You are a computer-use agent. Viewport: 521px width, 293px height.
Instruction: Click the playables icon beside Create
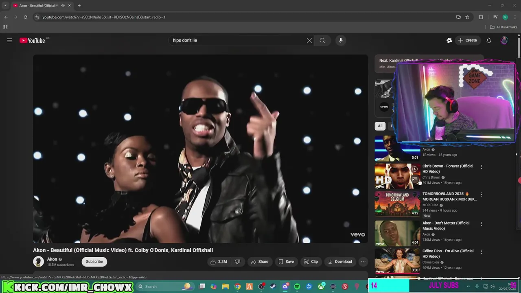[449, 40]
